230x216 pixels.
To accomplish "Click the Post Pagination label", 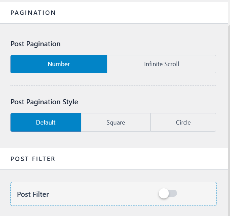I will (35, 44).
